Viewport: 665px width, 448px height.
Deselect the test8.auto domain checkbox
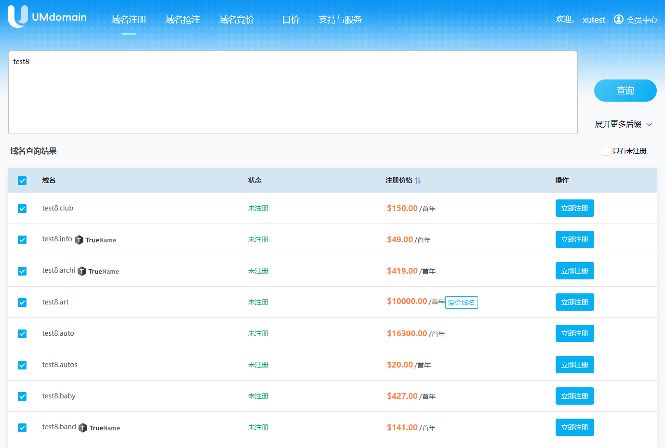[x=22, y=334]
